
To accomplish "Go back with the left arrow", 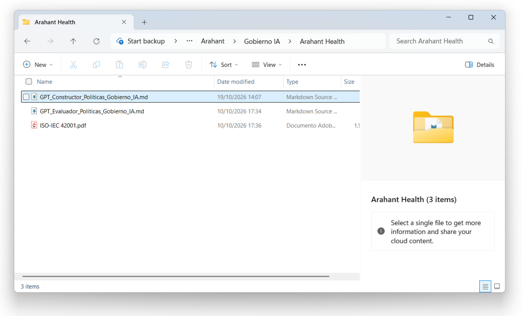I will coord(27,41).
